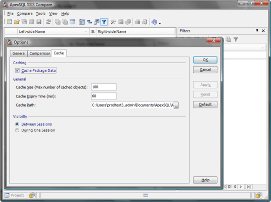Click the browse ellipsis button beside Cache Path
Screen dimensions: 271x202
click(x=176, y=105)
